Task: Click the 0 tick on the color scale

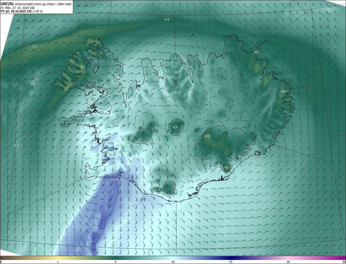Action: tap(1, 262)
